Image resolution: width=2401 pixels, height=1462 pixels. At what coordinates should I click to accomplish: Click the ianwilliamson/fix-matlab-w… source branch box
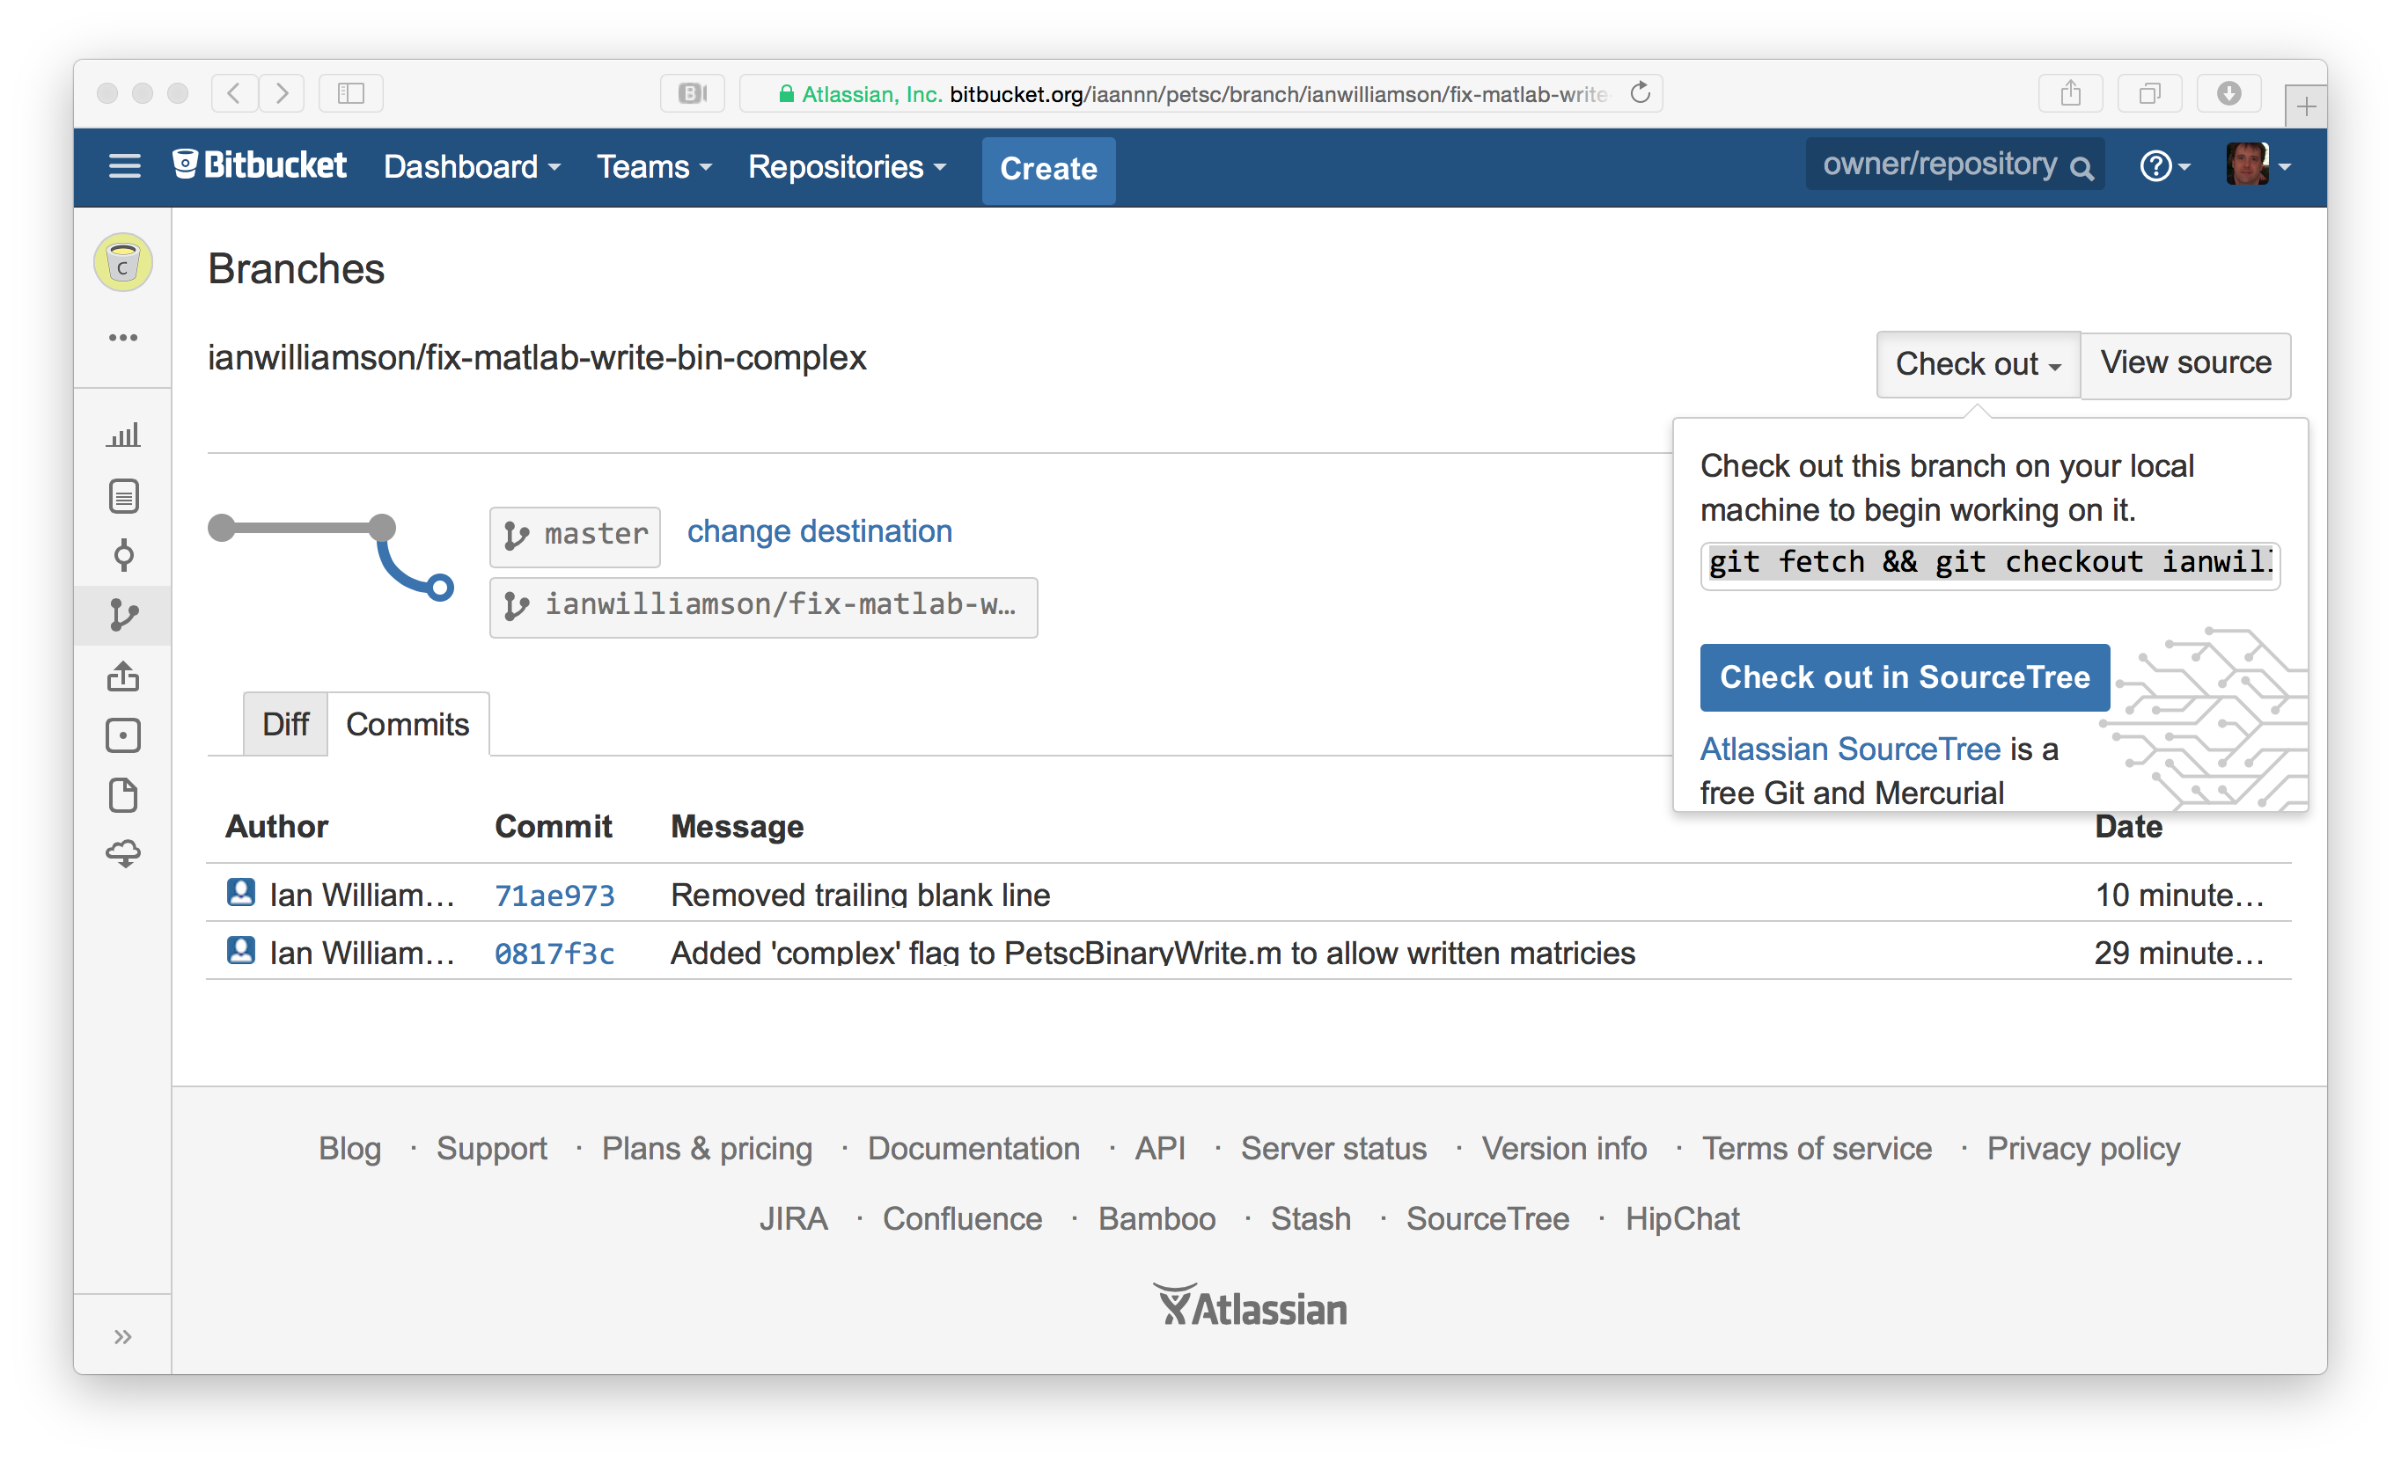pyautogui.click(x=763, y=607)
